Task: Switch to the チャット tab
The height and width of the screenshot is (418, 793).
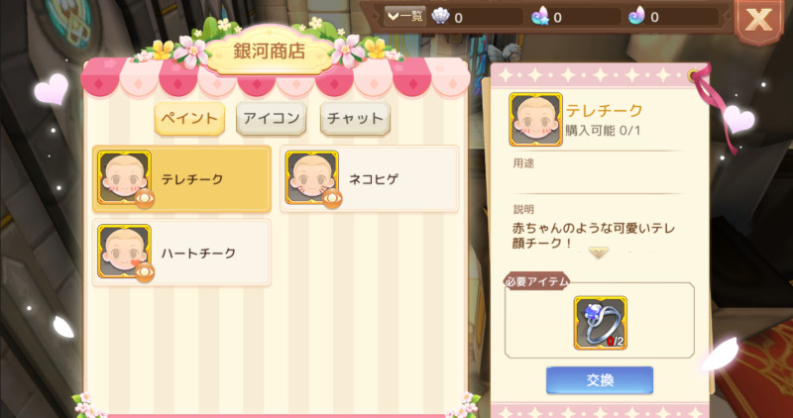Action: [355, 119]
